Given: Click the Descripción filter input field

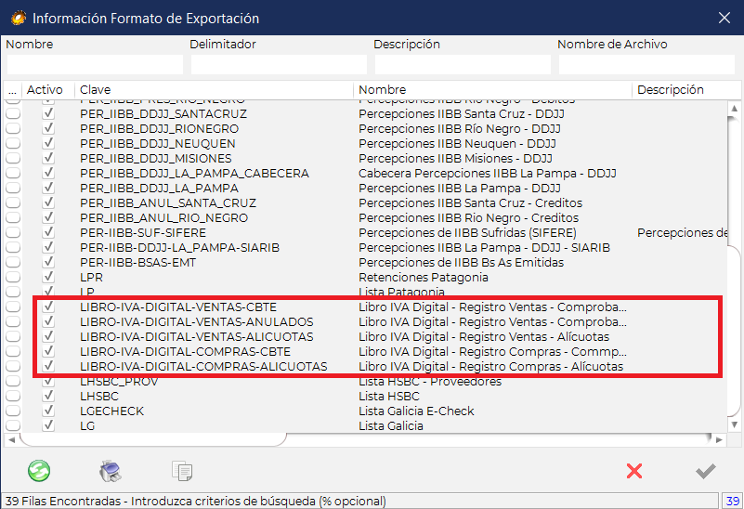Looking at the screenshot, I should [x=463, y=64].
